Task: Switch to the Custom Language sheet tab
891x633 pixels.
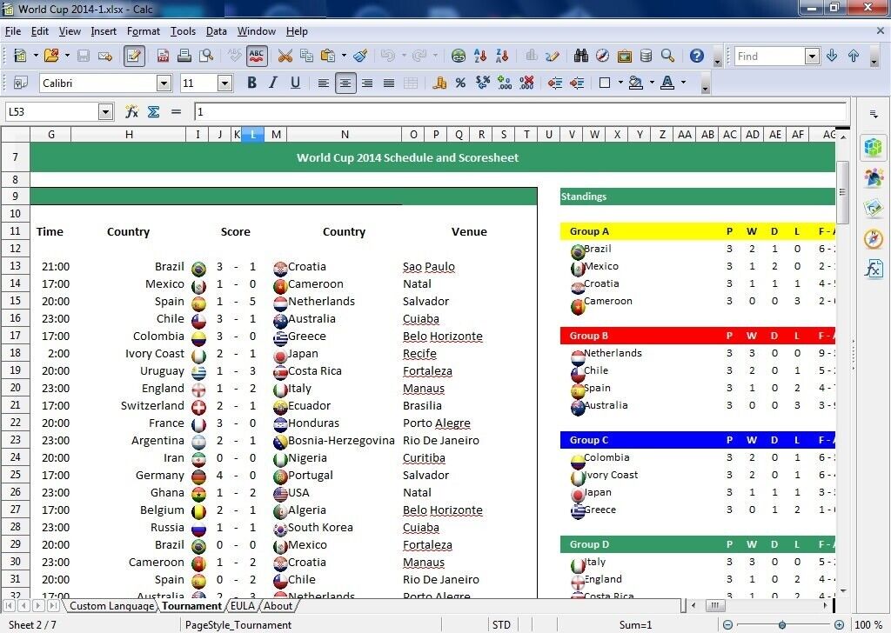Action: tap(111, 606)
